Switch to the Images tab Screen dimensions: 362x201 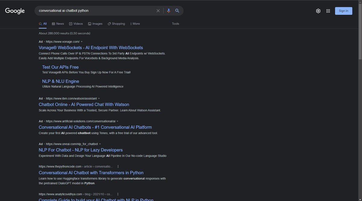click(95, 24)
